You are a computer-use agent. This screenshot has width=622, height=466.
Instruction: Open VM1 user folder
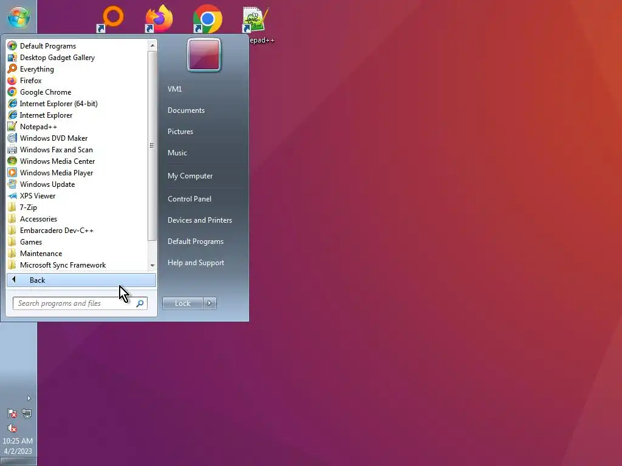pos(174,89)
